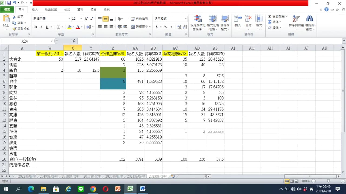Viewport: 346px width, 194px height.
Task: Open the Name Box dropdown arrow
Action: pos(52,41)
